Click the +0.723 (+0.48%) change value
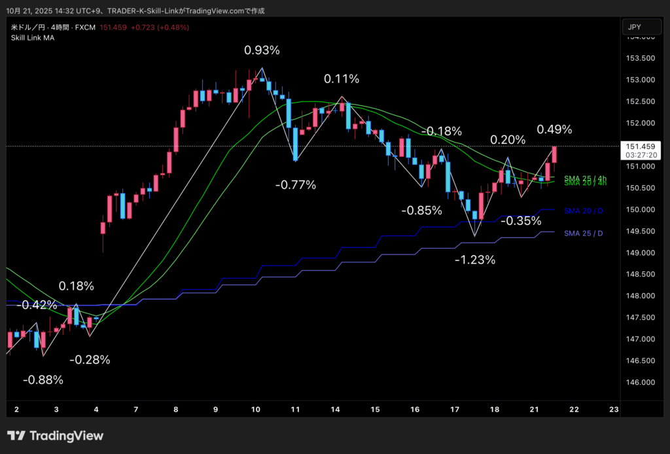Image resolution: width=670 pixels, height=454 pixels. click(x=160, y=27)
